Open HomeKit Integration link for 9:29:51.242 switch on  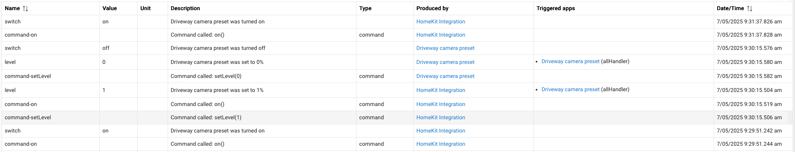point(440,131)
